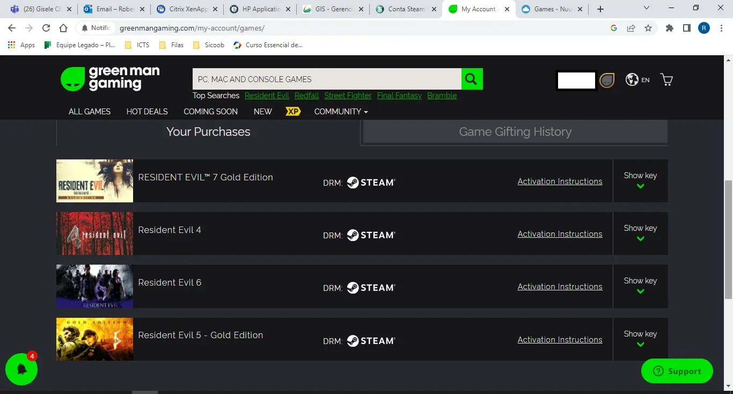Close the Conta Steam tab
Screen dimensions: 733x394
[434, 9]
